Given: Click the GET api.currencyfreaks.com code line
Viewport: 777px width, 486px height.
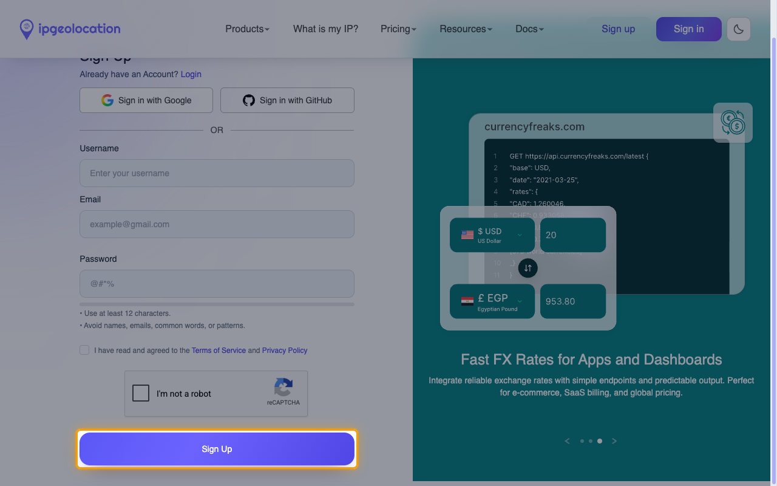Looking at the screenshot, I should (579, 156).
